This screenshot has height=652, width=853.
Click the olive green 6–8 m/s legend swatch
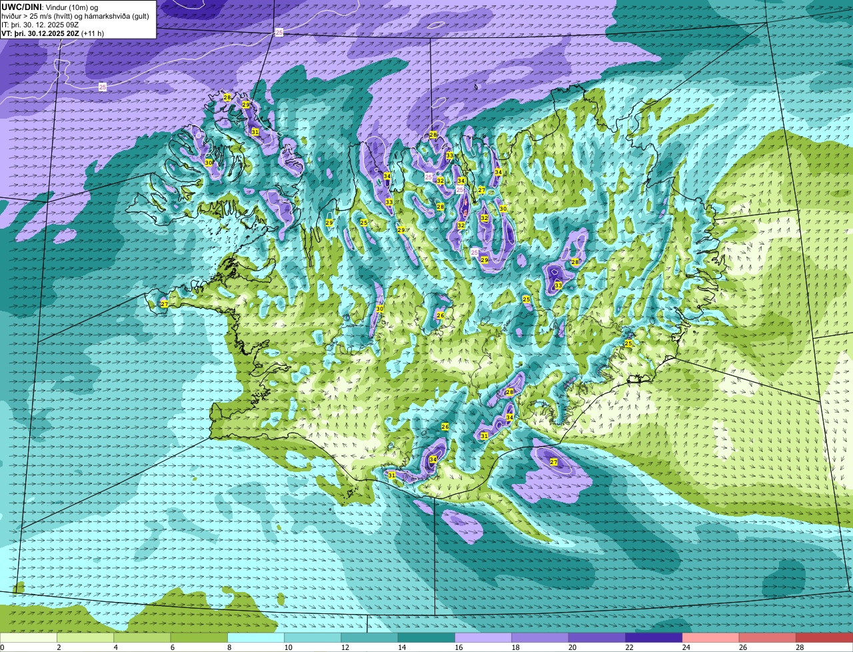click(199, 637)
